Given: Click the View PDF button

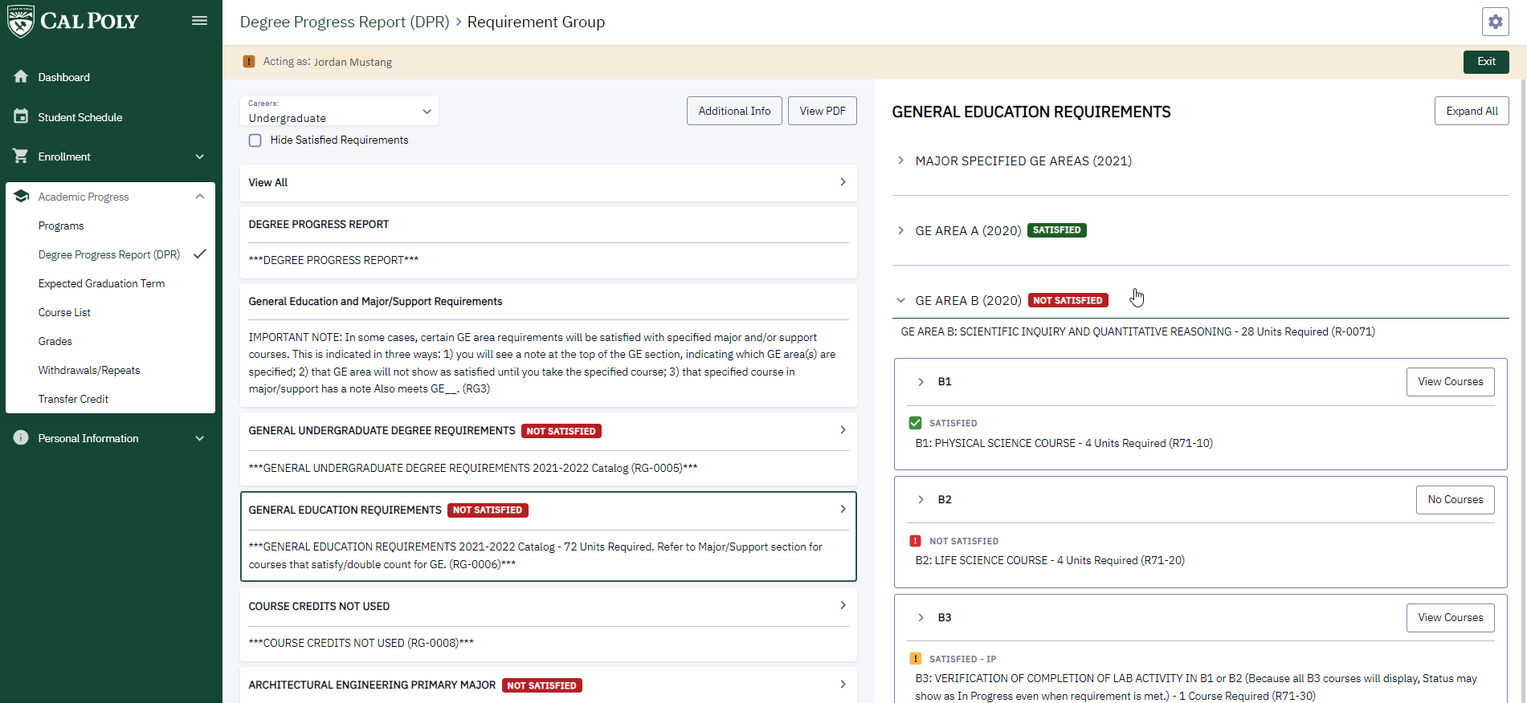Looking at the screenshot, I should click(822, 111).
